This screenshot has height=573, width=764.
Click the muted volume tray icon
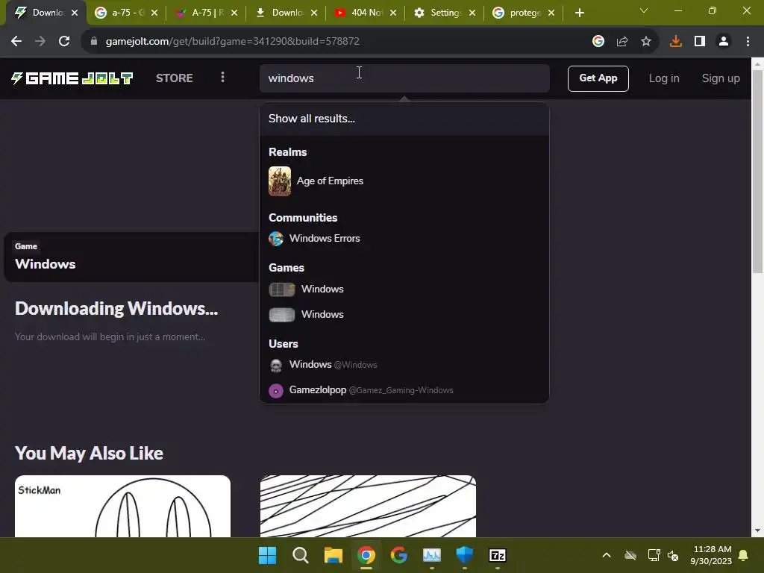pos(674,555)
